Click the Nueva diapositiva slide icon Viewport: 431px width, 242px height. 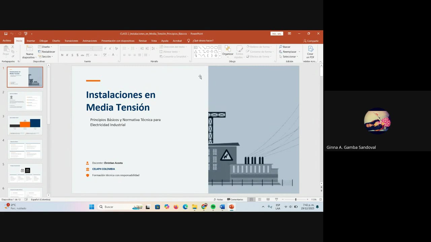30,48
